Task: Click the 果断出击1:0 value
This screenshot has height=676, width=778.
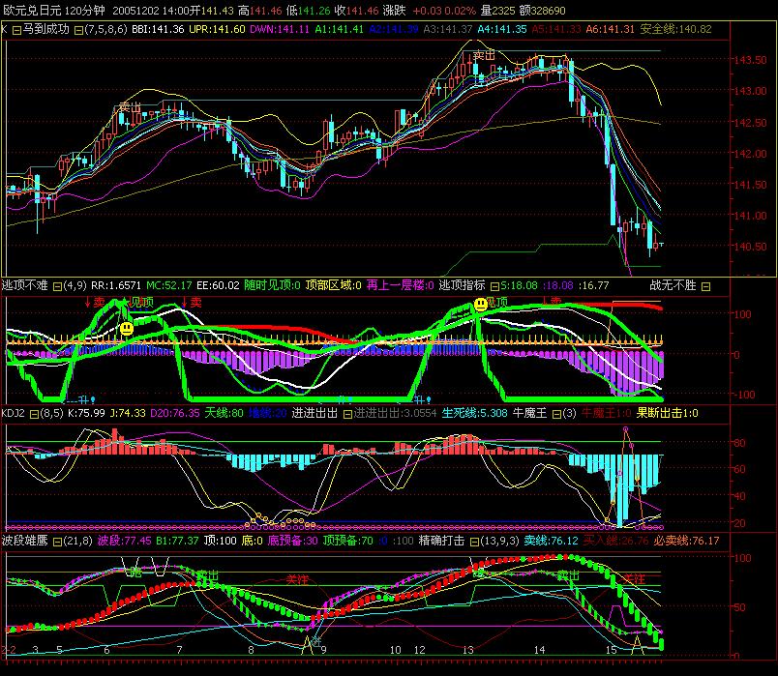Action: [x=667, y=413]
